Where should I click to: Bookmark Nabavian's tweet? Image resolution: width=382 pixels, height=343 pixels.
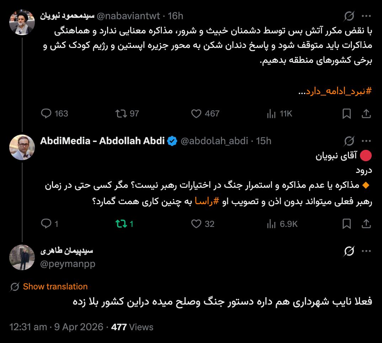tap(346, 113)
